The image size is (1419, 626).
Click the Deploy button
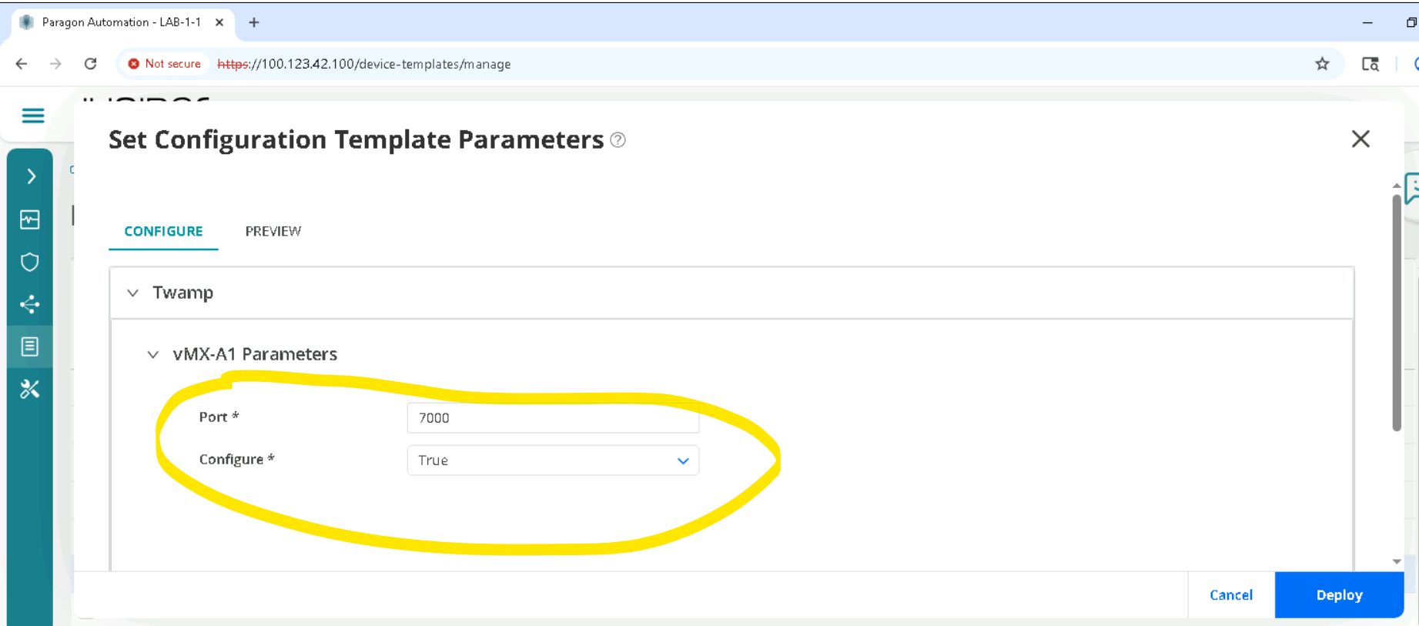click(x=1339, y=594)
